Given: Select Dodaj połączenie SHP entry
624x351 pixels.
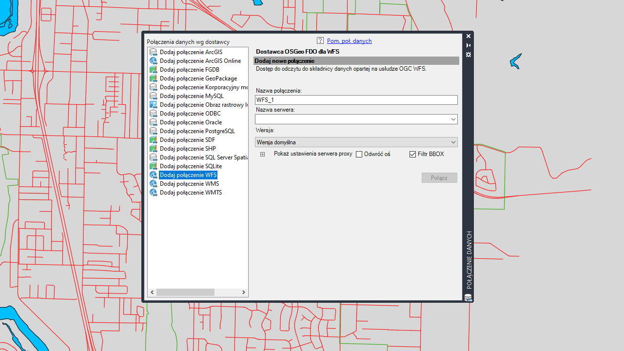Looking at the screenshot, I should tap(188, 149).
